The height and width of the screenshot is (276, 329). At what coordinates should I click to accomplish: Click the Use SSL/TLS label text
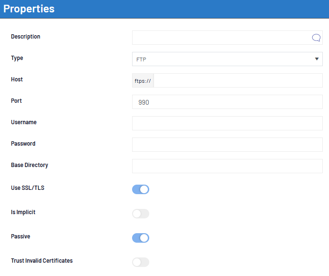(28, 188)
